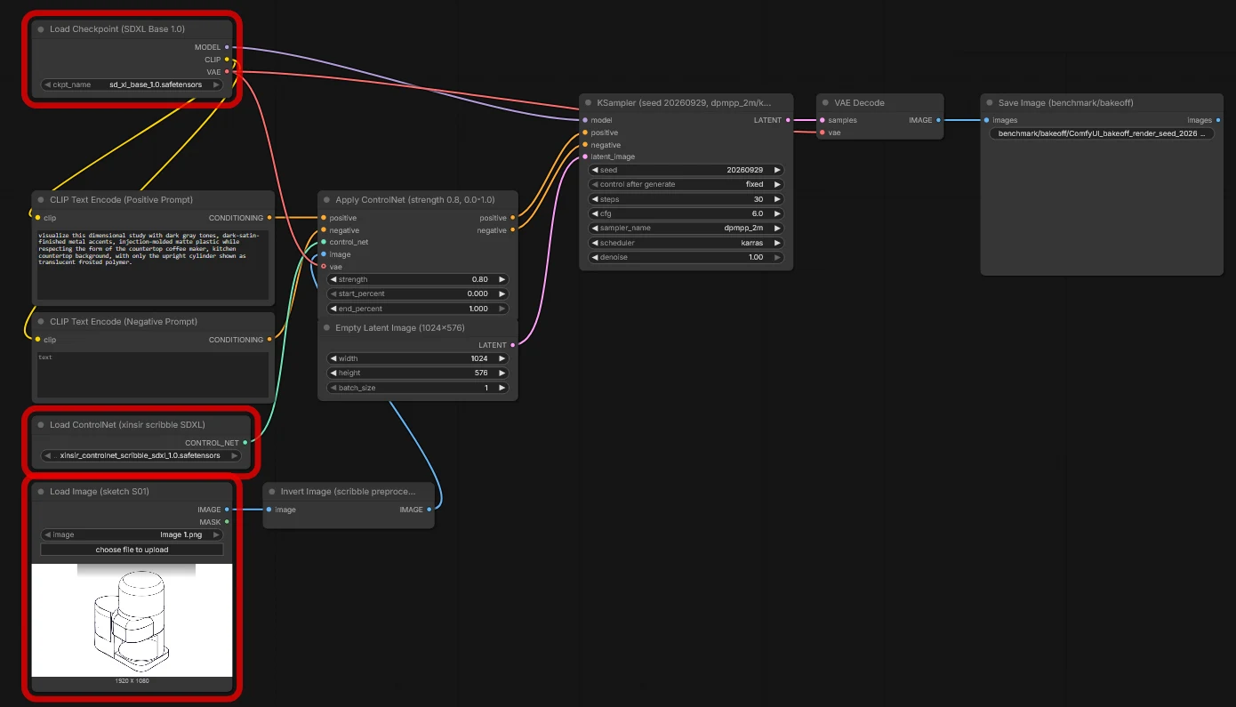The width and height of the screenshot is (1236, 707).
Task: Collapse the KSampler node via title dot
Action: (589, 103)
